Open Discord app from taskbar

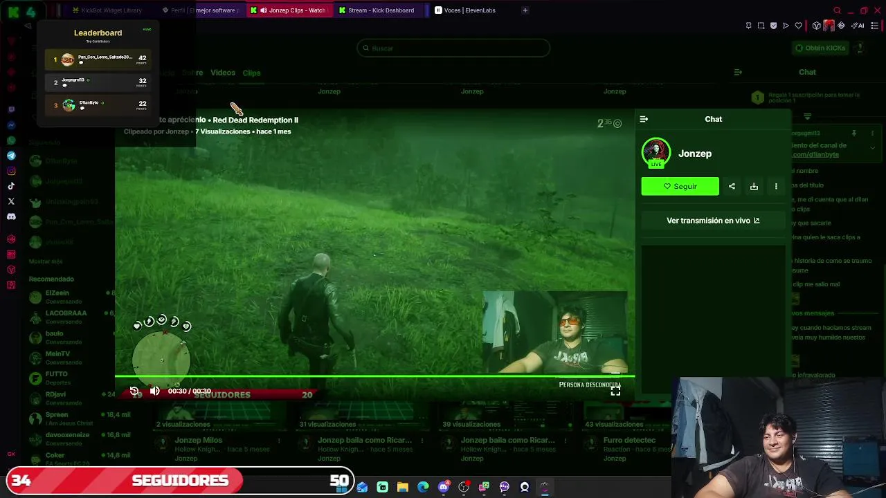[x=444, y=487]
